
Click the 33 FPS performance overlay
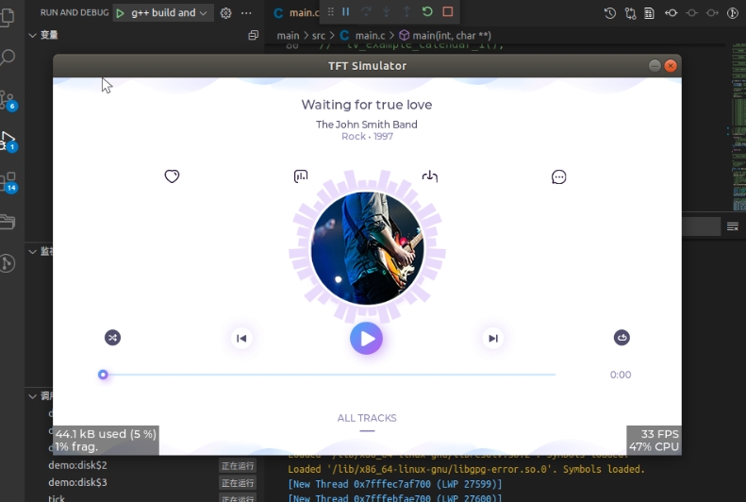click(654, 440)
